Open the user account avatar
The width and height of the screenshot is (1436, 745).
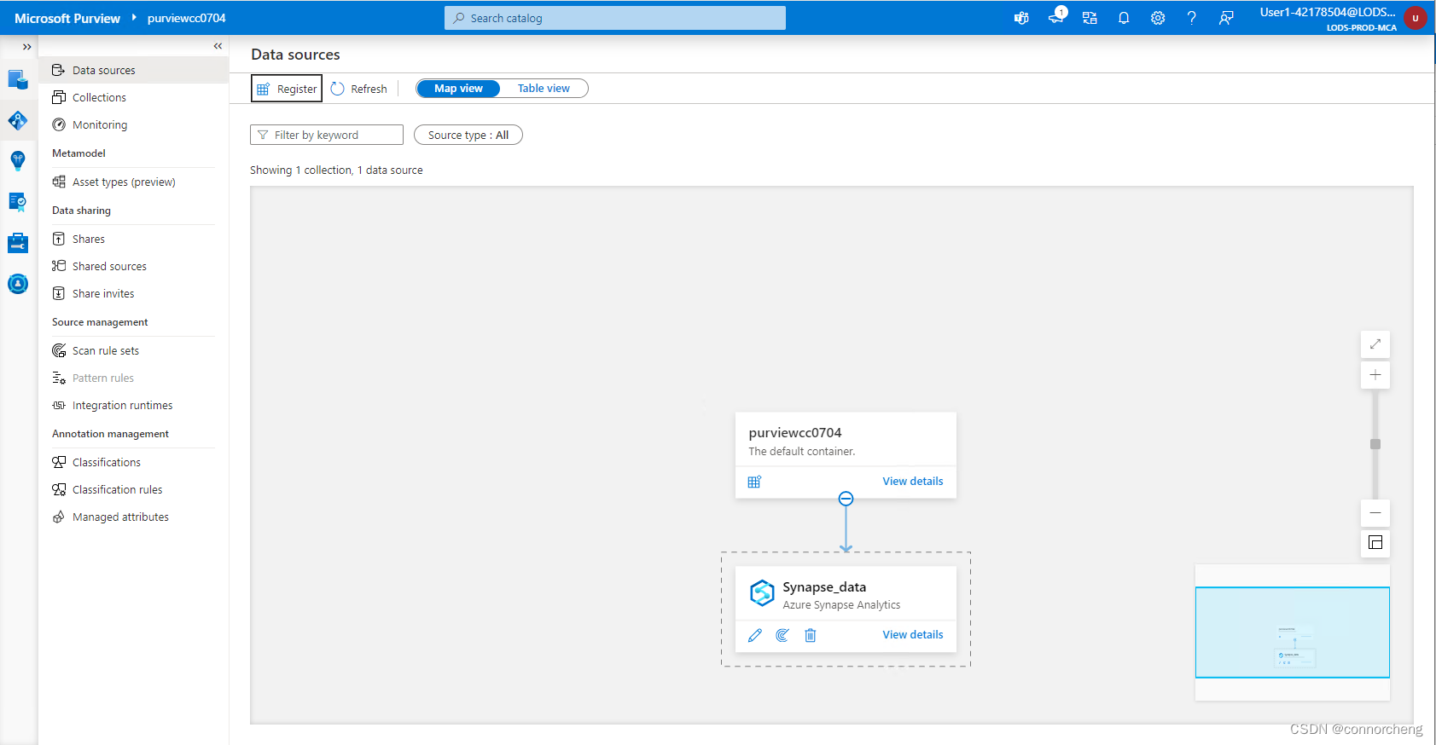[x=1416, y=18]
